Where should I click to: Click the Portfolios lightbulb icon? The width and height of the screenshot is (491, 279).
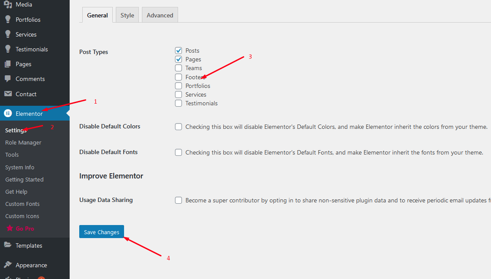[8, 20]
